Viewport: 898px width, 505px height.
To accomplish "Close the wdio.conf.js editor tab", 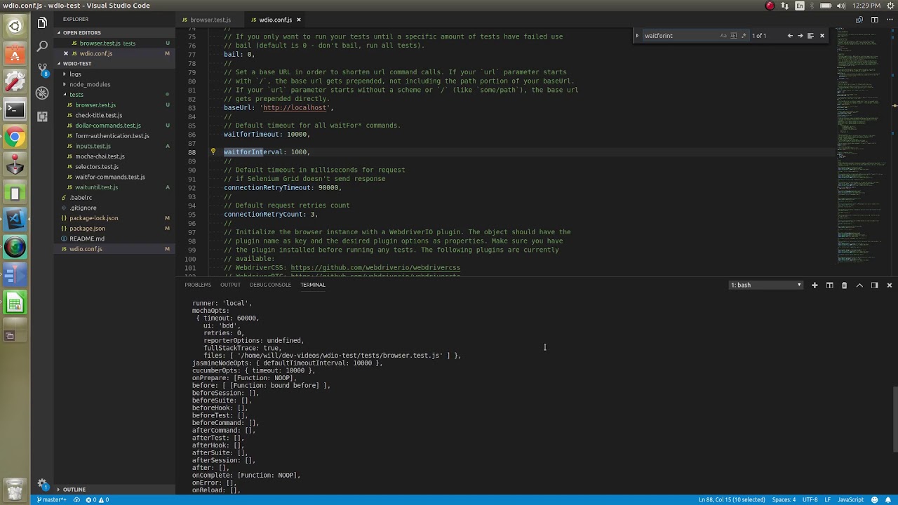I will (x=298, y=20).
